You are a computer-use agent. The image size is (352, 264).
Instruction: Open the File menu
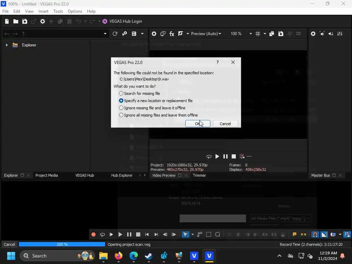(x=5, y=11)
